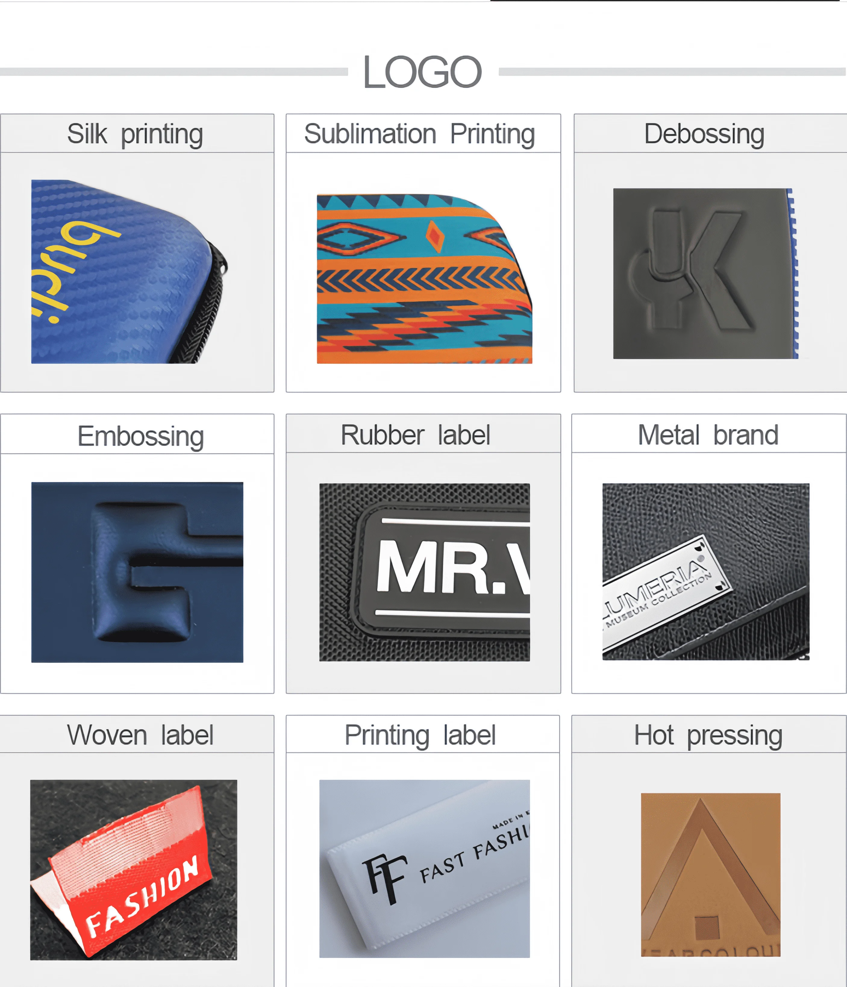Image resolution: width=847 pixels, height=987 pixels.
Task: Select the Hot pressing leather sample
Action: [x=710, y=875]
